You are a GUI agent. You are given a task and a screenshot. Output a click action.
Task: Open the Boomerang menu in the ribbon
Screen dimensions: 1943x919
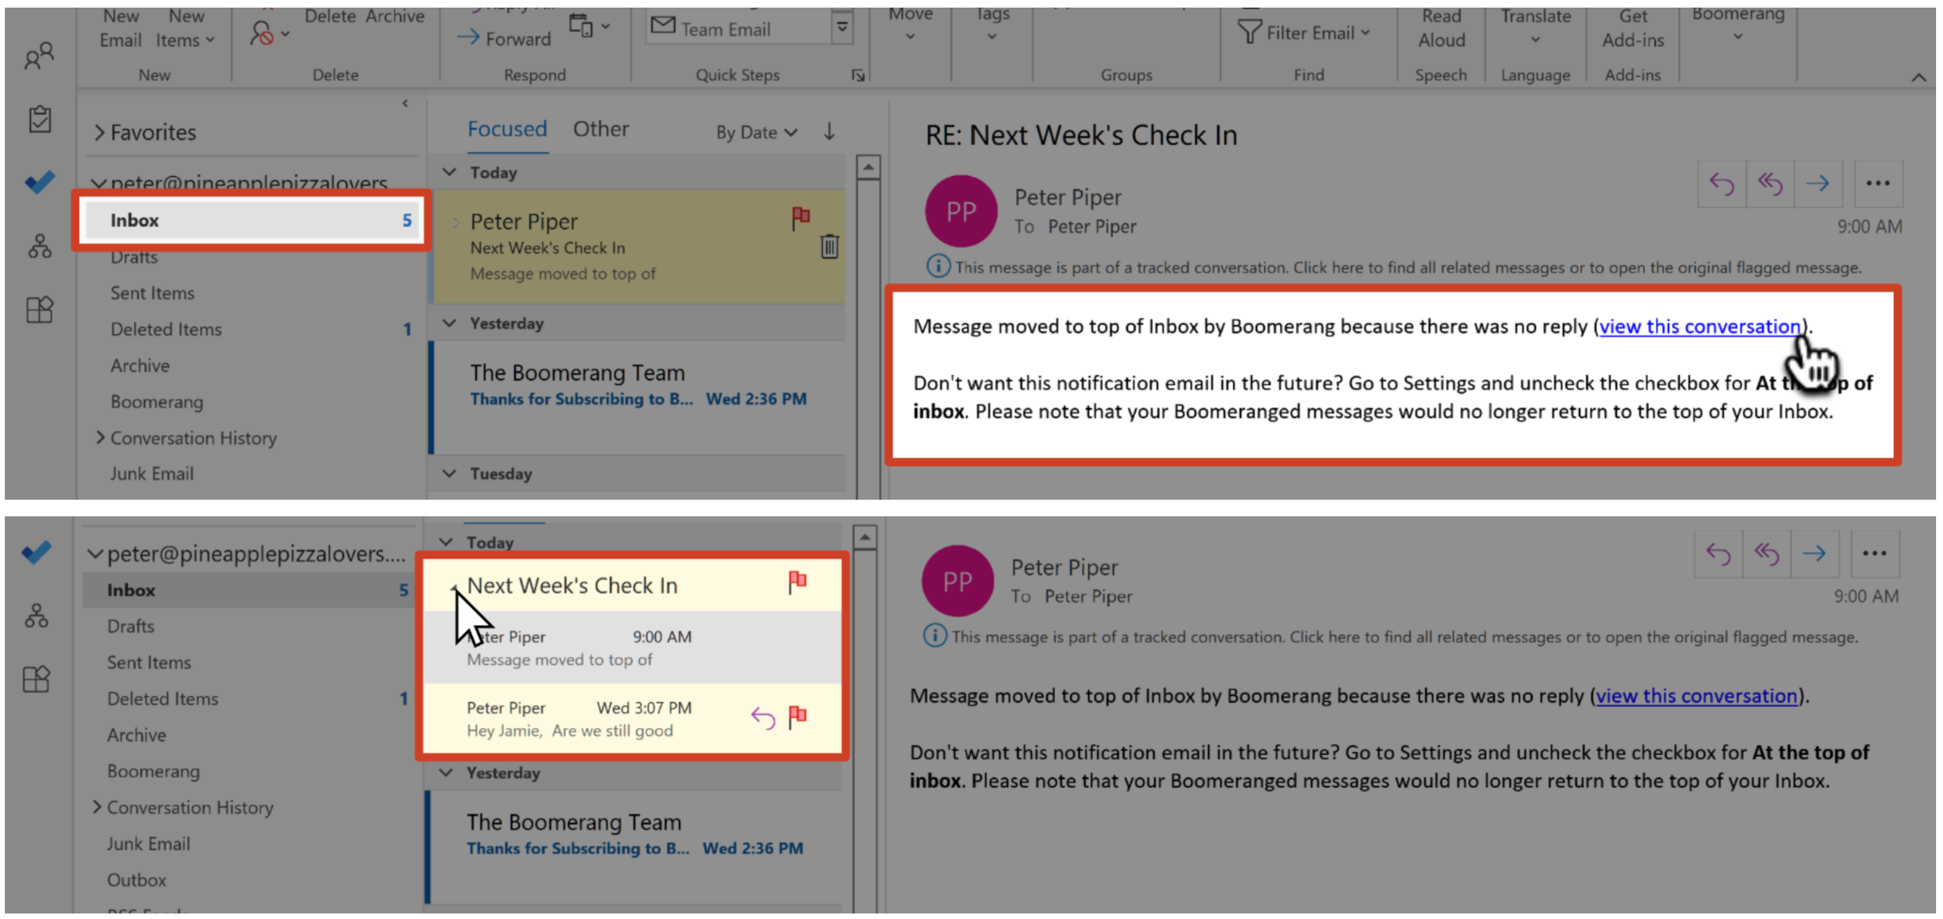coord(1738,24)
